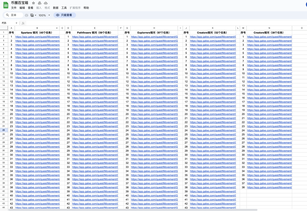Click serial number 5 in column J
The height and width of the screenshot is (211, 307).
(186, 53)
